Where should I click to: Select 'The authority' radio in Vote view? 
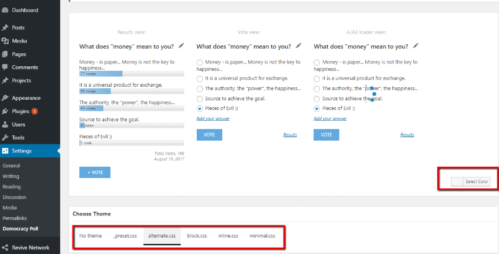coord(200,89)
